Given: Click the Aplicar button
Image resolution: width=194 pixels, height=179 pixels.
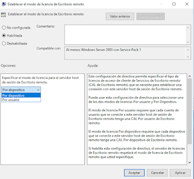Looking at the screenshot, I should point(180,173).
